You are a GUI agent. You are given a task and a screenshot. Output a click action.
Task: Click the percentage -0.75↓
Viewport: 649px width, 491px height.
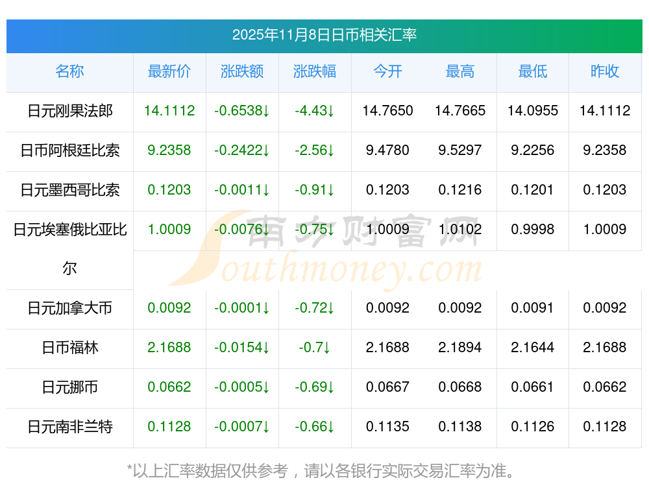click(x=315, y=229)
